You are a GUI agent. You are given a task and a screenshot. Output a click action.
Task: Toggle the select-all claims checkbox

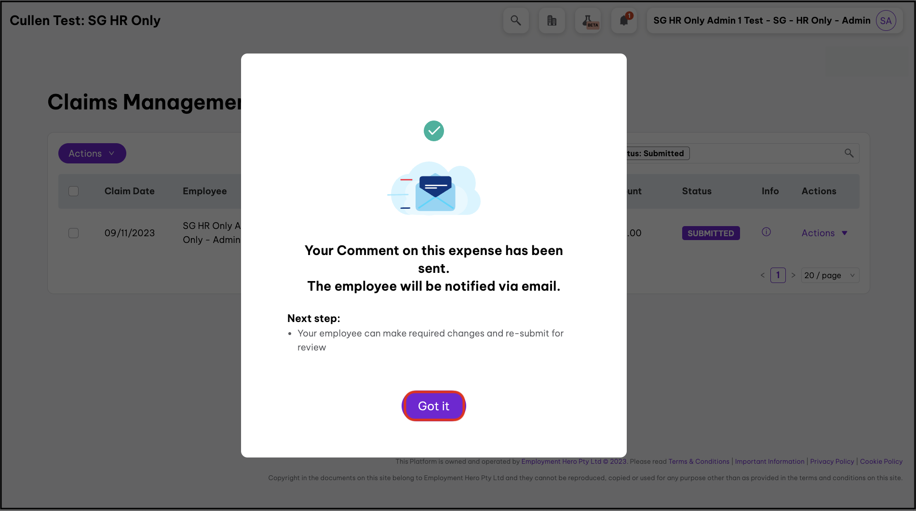[x=74, y=191]
